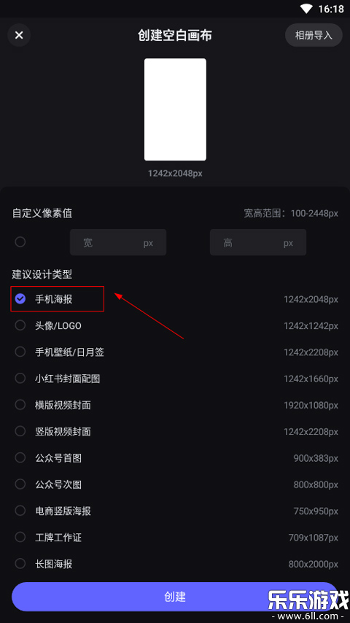Choose 电商竖版海报 option
This screenshot has height=623, width=350.
(175, 511)
